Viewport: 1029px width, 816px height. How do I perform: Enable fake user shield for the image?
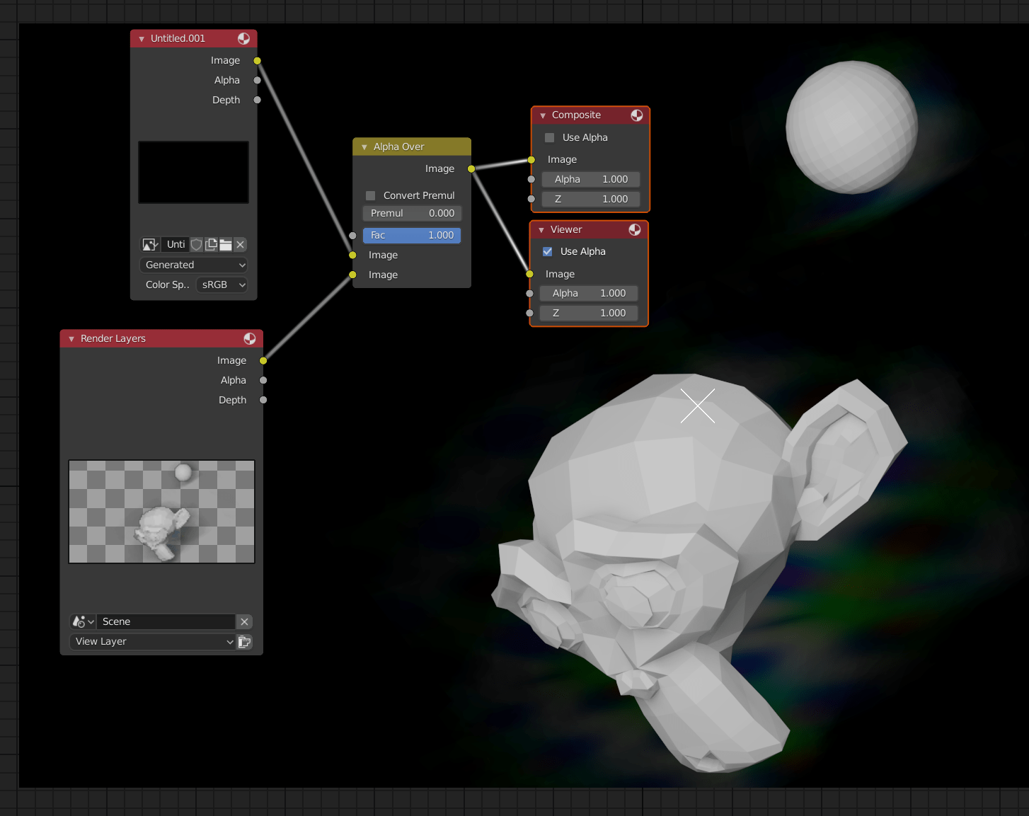tap(196, 244)
